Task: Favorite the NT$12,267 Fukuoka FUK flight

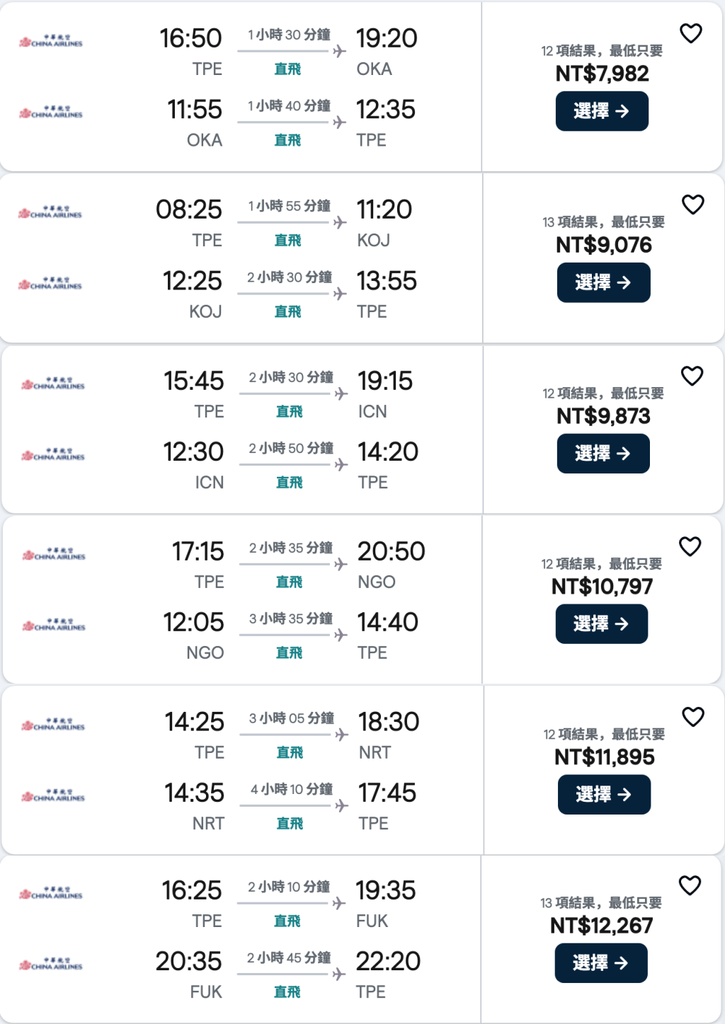Action: (x=690, y=885)
